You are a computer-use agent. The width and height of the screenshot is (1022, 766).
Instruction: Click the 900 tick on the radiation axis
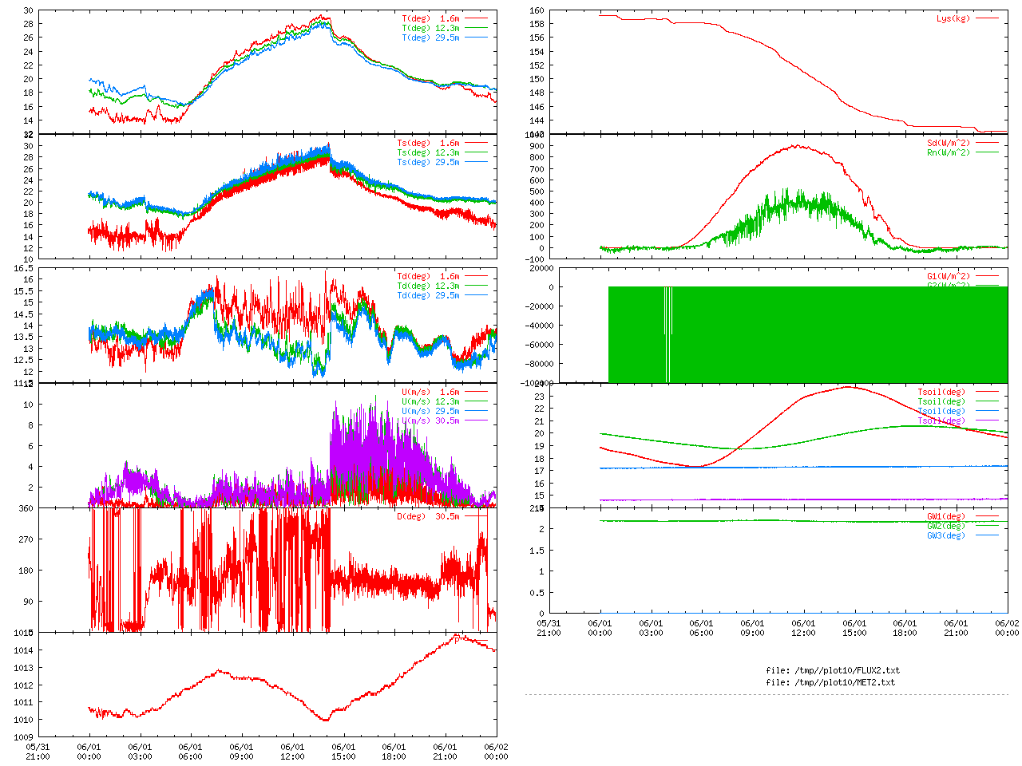[537, 146]
